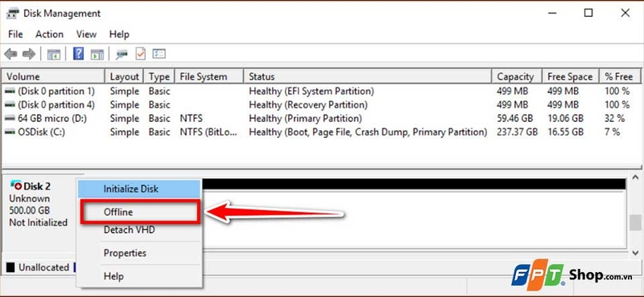Sort by the Status column header

click(x=368, y=76)
